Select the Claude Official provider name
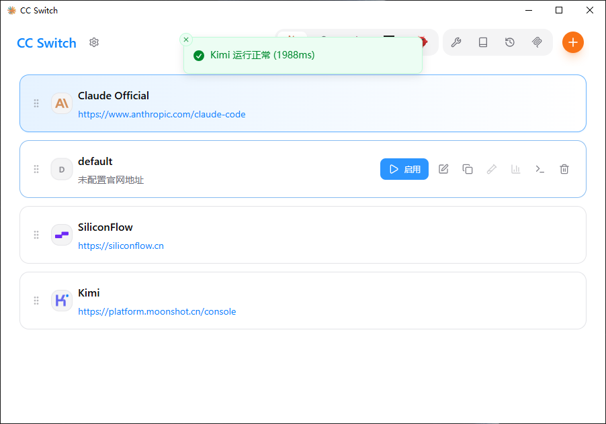Viewport: 606px width, 424px height. [114, 96]
